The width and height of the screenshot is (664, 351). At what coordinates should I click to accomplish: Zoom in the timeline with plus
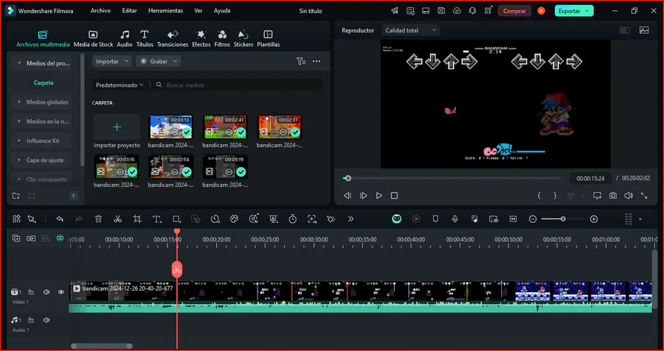tap(594, 219)
